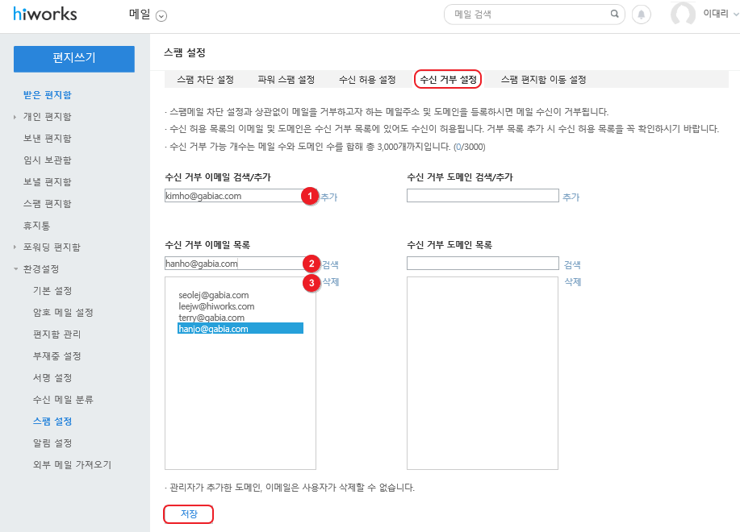
Task: Click 삭제 for blocked email list
Action: point(330,282)
